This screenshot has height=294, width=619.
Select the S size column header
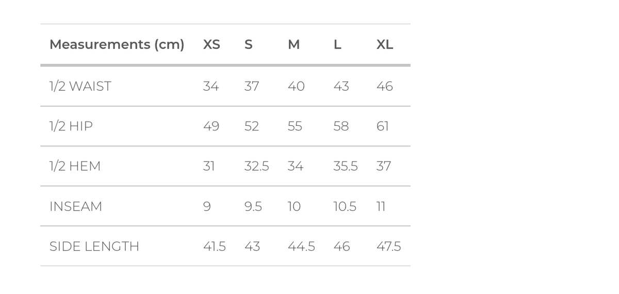tap(248, 45)
